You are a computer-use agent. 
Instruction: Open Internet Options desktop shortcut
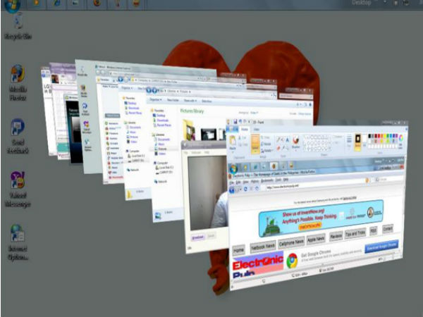18,234
